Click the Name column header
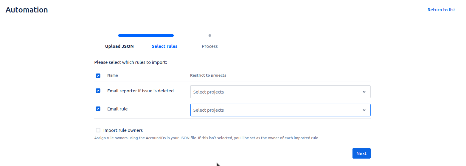Image resolution: width=466 pixels, height=166 pixels. [113, 75]
